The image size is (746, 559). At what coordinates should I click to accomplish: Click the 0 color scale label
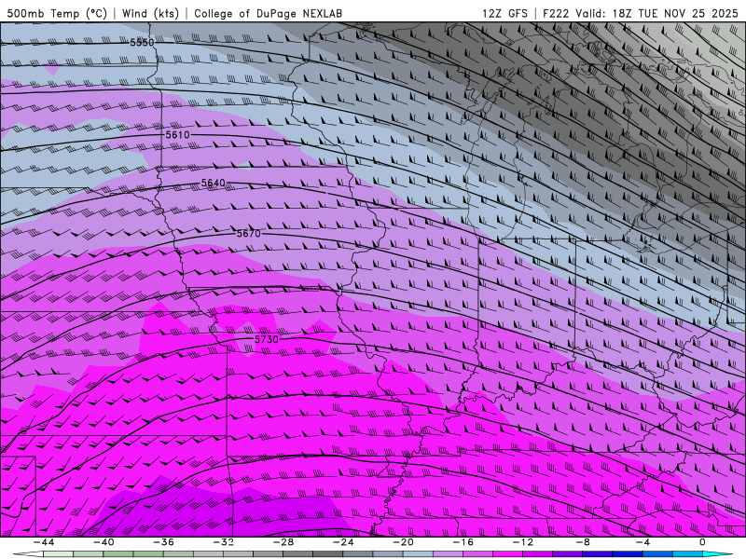[x=702, y=542]
